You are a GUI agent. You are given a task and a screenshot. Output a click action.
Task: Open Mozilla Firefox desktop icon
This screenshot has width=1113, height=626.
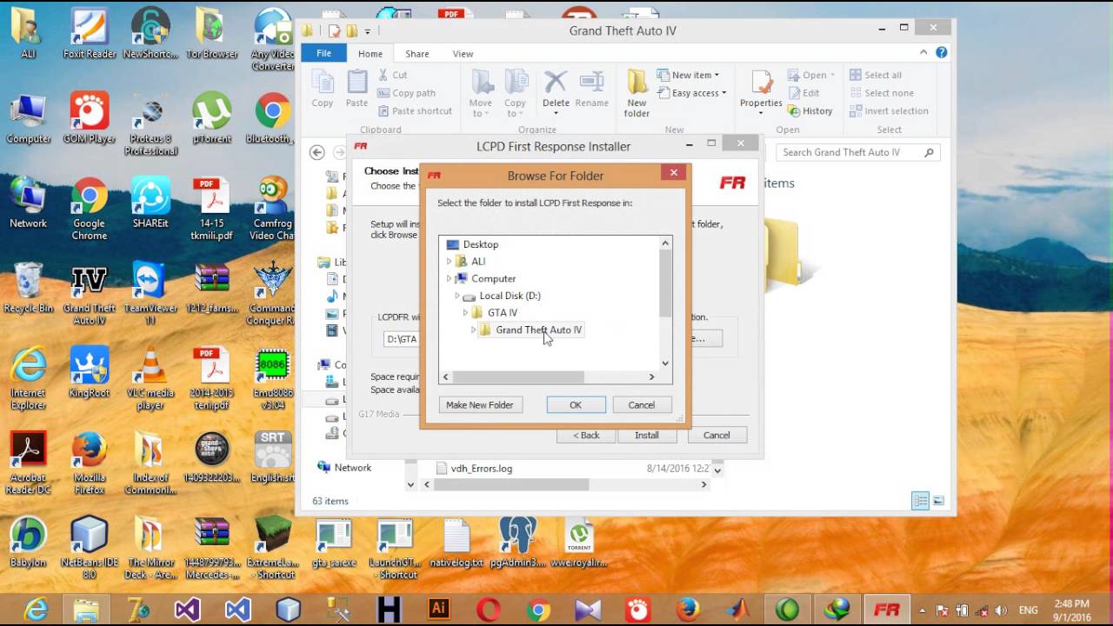[x=90, y=464]
